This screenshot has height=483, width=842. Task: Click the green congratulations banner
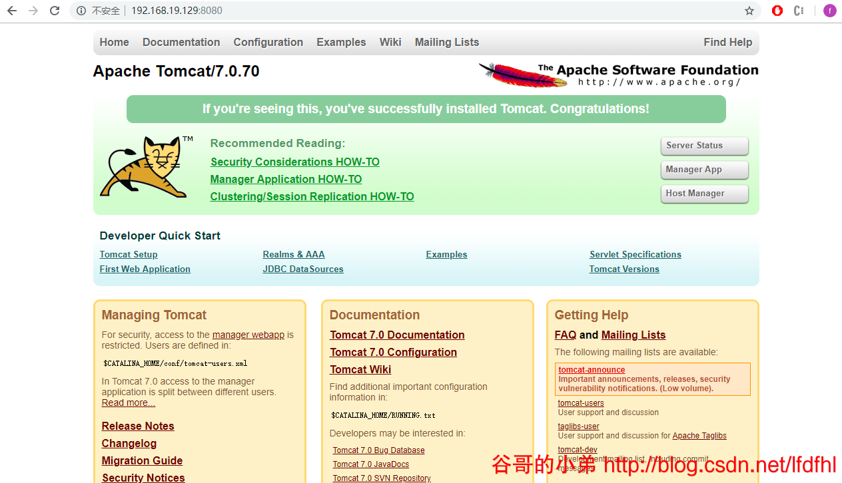pos(426,109)
